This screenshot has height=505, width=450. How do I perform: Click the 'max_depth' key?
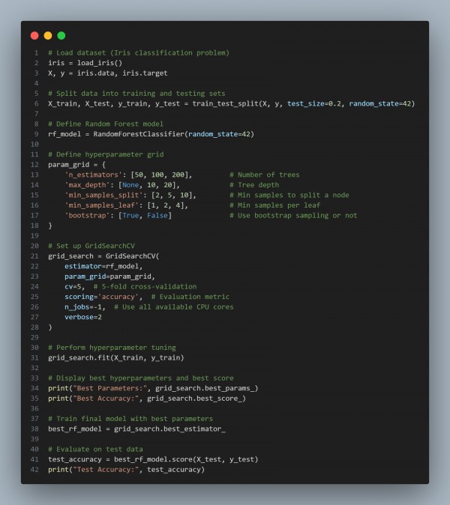(87, 185)
